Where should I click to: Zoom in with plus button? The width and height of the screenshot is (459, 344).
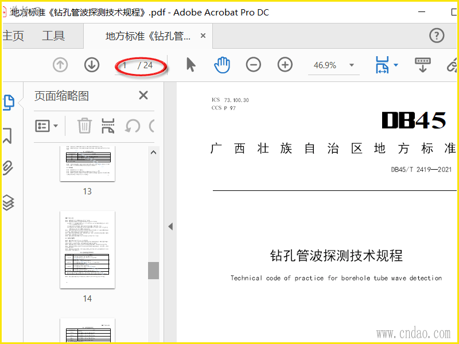pos(285,65)
